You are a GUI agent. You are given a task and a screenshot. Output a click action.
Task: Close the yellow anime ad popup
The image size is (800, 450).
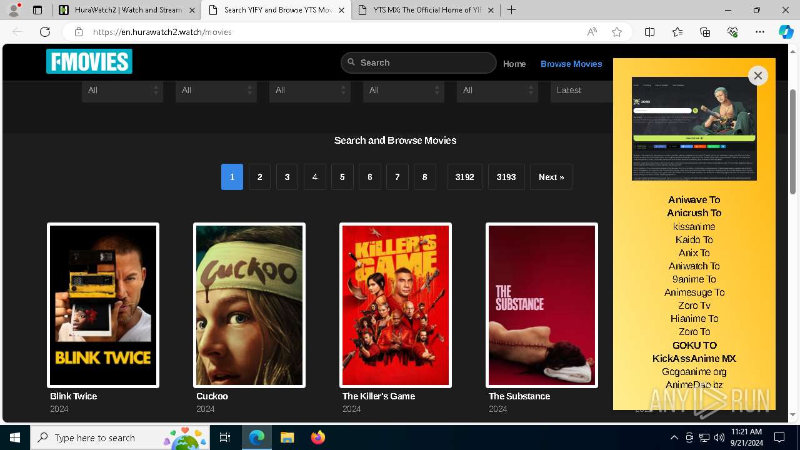coord(757,76)
